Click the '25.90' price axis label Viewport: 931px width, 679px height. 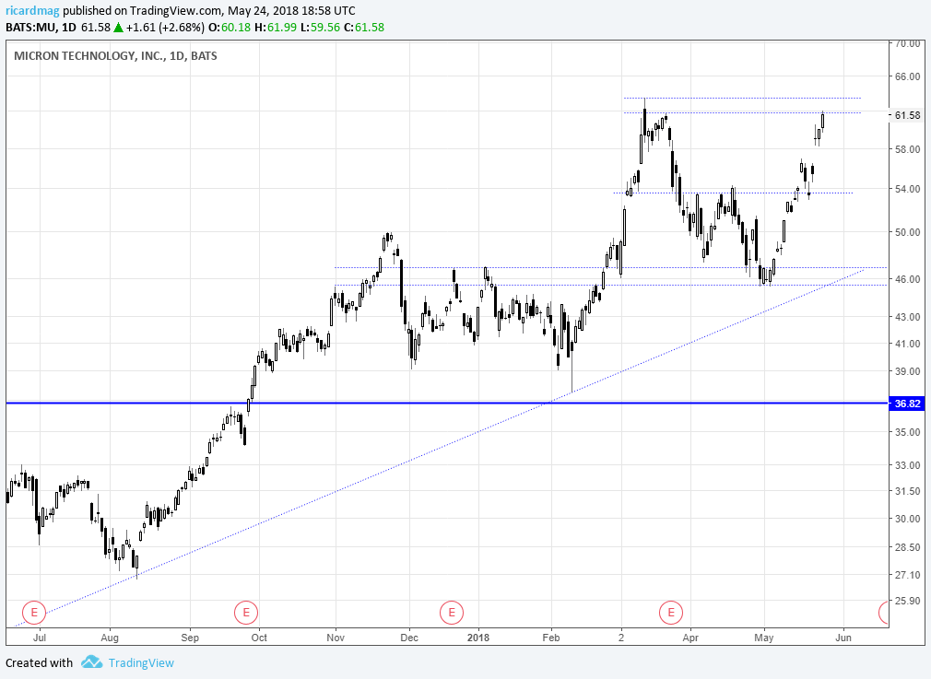[908, 601]
